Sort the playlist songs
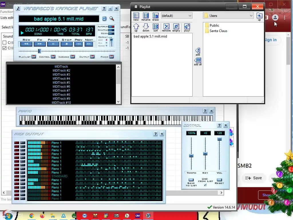This screenshot has width=293, height=220. [x=155, y=28]
